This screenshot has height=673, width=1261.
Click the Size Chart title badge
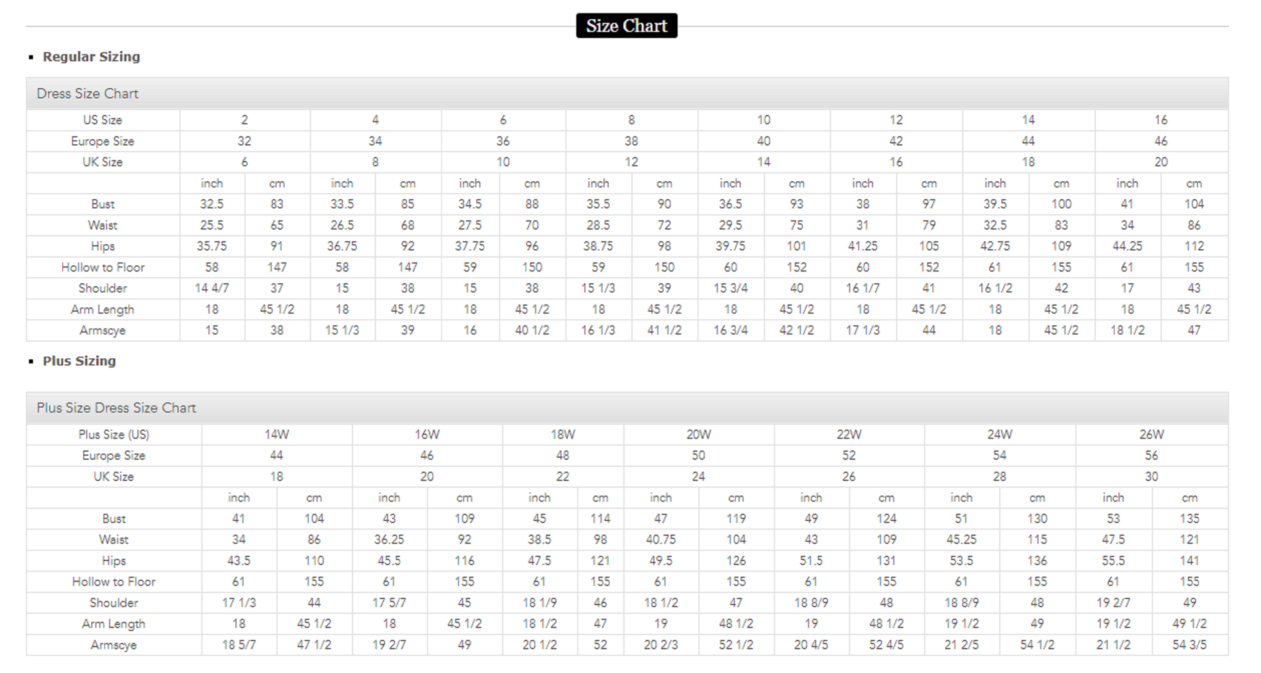tap(626, 26)
